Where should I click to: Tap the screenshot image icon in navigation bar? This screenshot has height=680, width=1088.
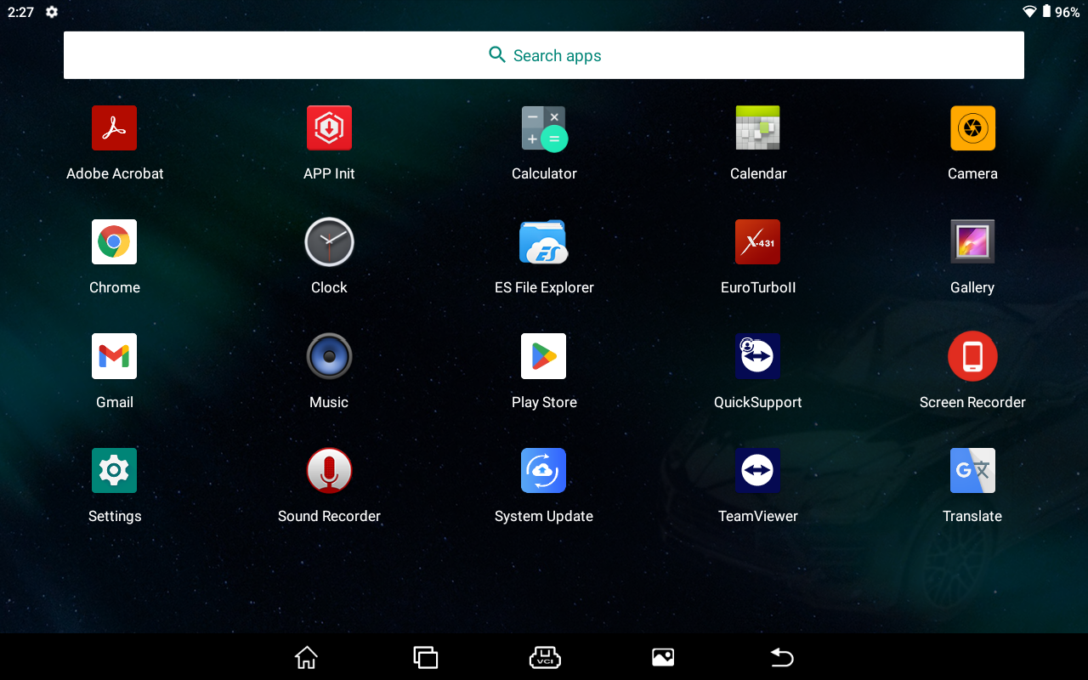663,657
